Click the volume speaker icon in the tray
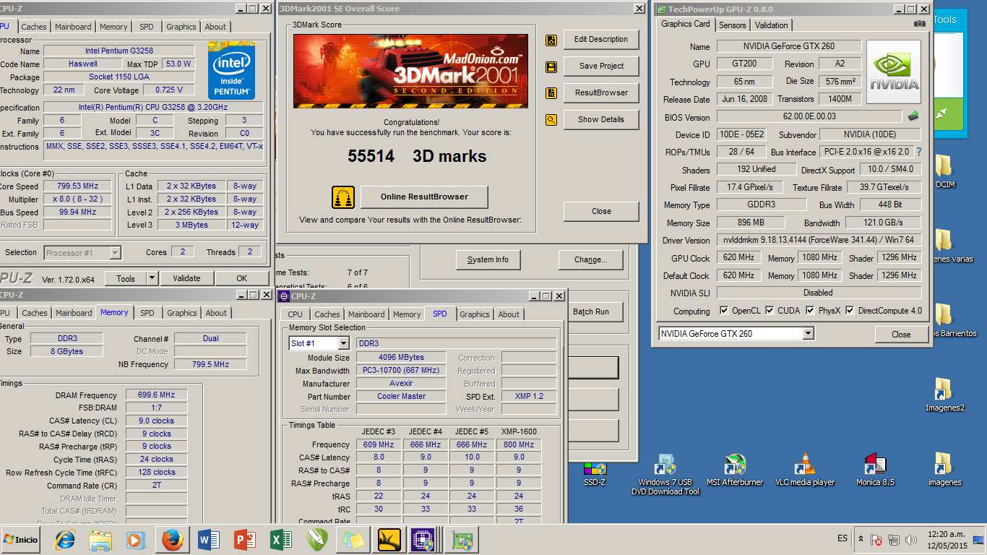 point(910,540)
